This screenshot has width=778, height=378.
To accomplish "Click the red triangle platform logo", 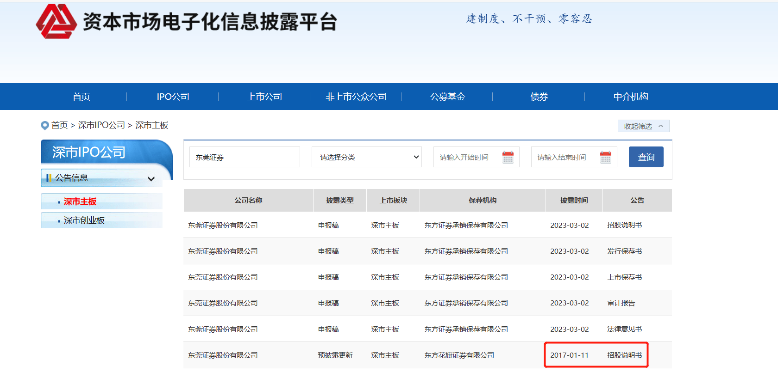I will 56,21.
